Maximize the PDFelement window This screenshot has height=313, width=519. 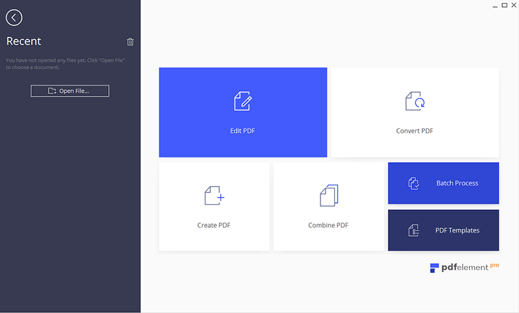(505, 5)
